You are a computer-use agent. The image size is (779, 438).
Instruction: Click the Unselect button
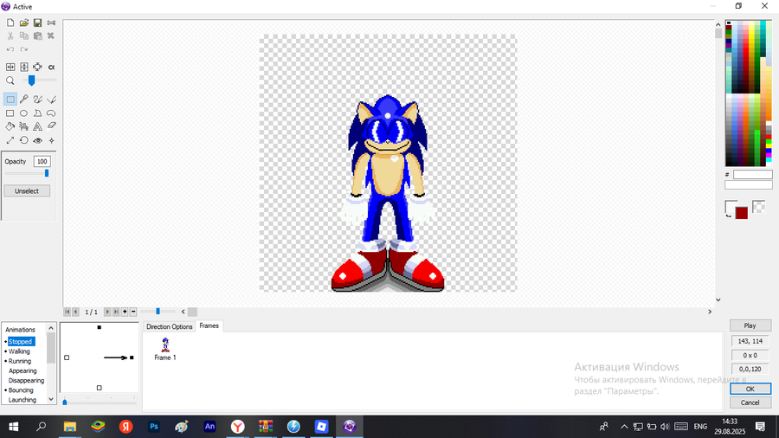27,190
